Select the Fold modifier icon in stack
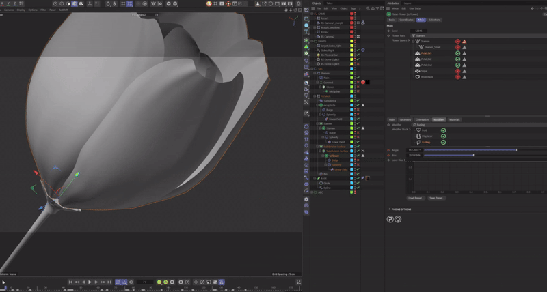The width and height of the screenshot is (547, 292). click(418, 130)
